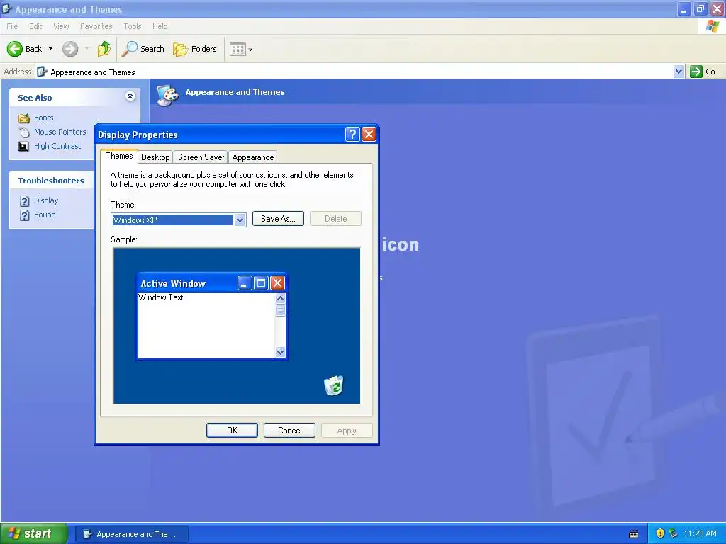
Task: Open the Back history dropdown arrow
Action: [x=50, y=49]
